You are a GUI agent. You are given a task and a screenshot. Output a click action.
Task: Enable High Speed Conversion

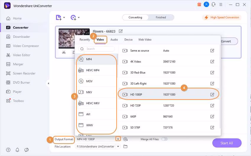[222, 17]
